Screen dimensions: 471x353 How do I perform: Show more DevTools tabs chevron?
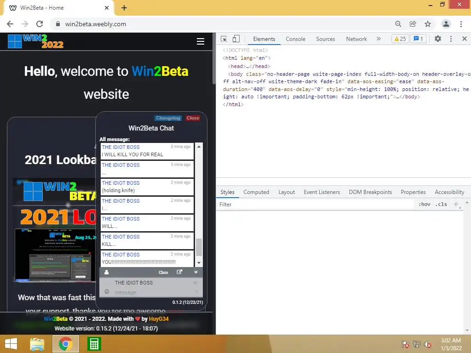pos(379,39)
